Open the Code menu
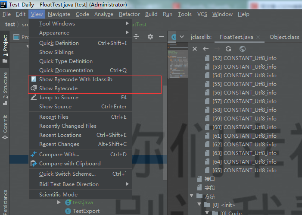The width and height of the screenshot is (302, 215). [x=82, y=14]
